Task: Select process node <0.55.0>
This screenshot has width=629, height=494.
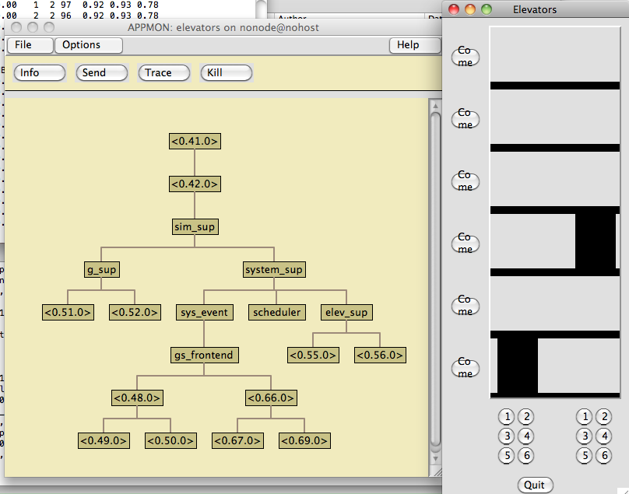Action: click(x=313, y=356)
